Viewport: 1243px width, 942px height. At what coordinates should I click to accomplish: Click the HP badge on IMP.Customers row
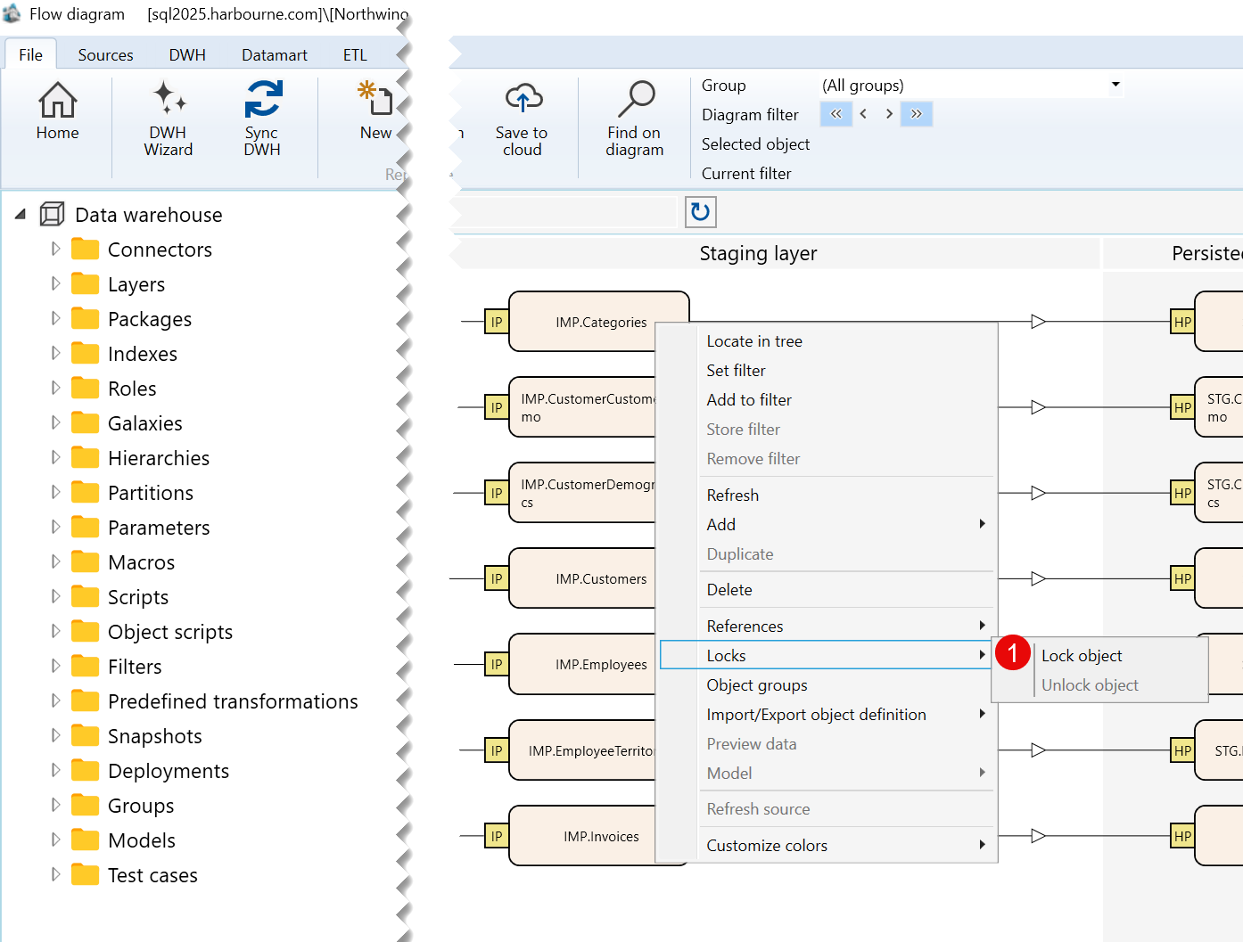[x=1182, y=578]
